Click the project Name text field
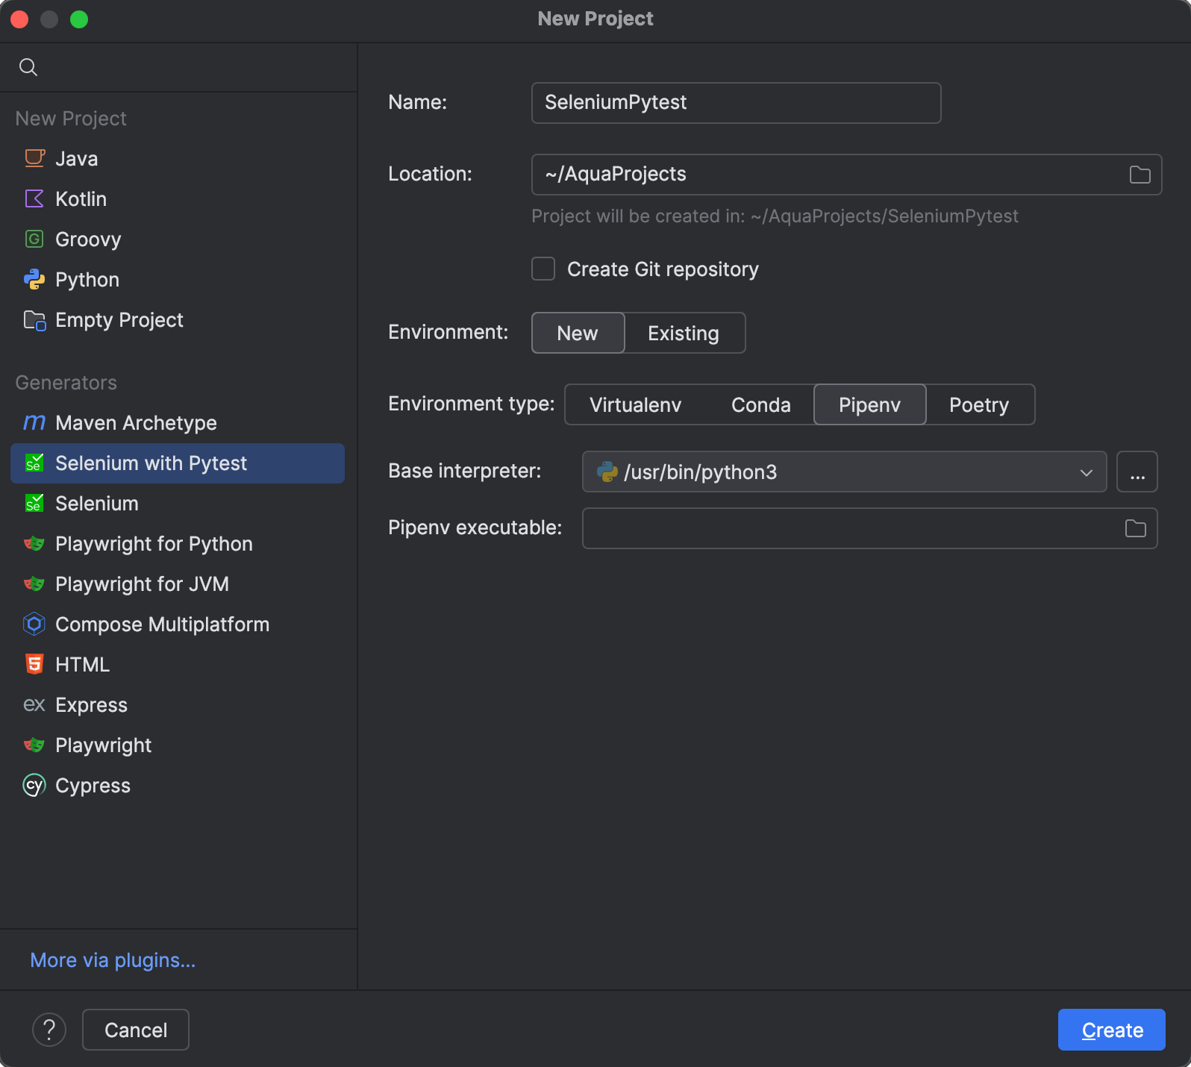The height and width of the screenshot is (1067, 1191). coord(735,103)
